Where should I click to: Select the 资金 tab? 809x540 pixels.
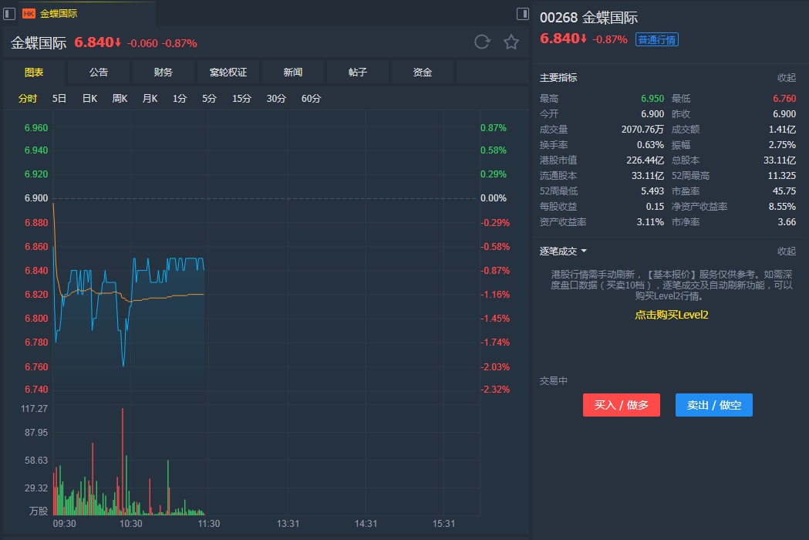423,73
